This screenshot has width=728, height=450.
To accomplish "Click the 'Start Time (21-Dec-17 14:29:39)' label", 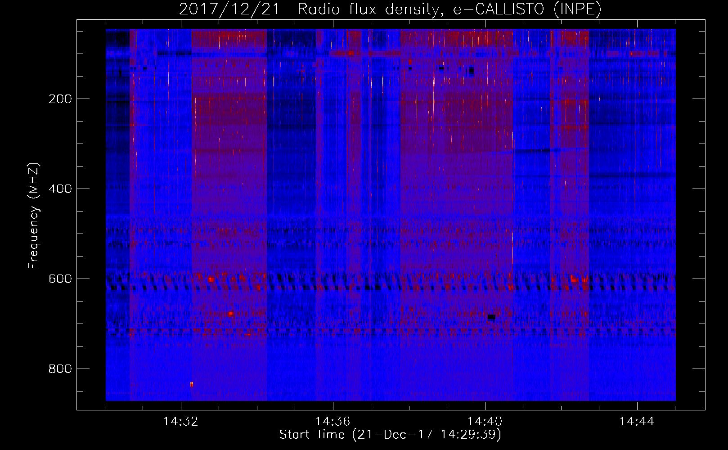I will coord(390,435).
